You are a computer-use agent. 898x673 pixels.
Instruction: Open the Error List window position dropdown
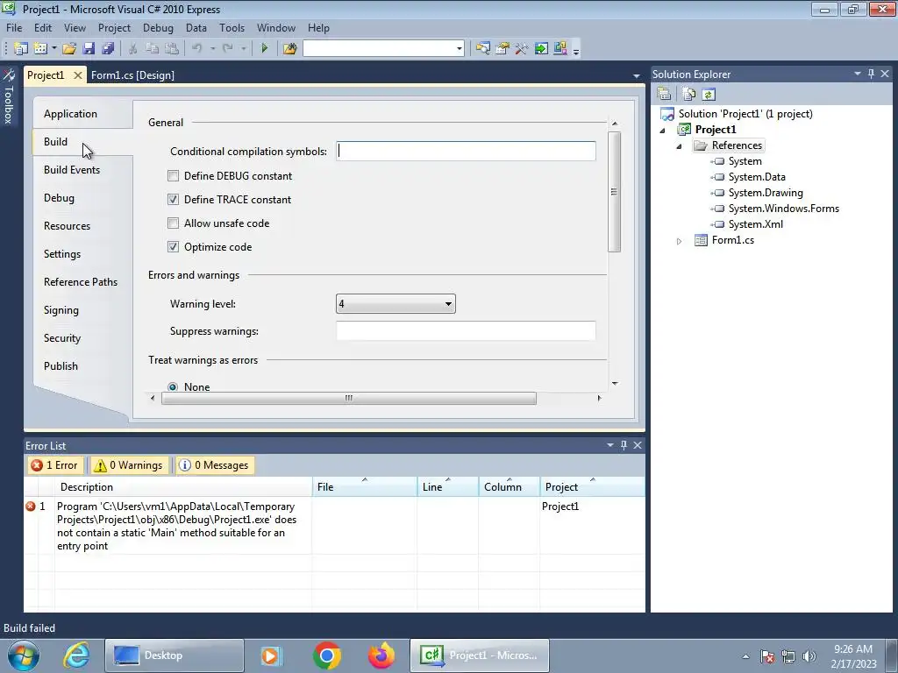[610, 445]
